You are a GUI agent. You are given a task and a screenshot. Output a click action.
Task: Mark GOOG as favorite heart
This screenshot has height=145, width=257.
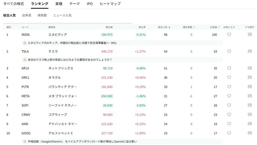tap(229, 133)
